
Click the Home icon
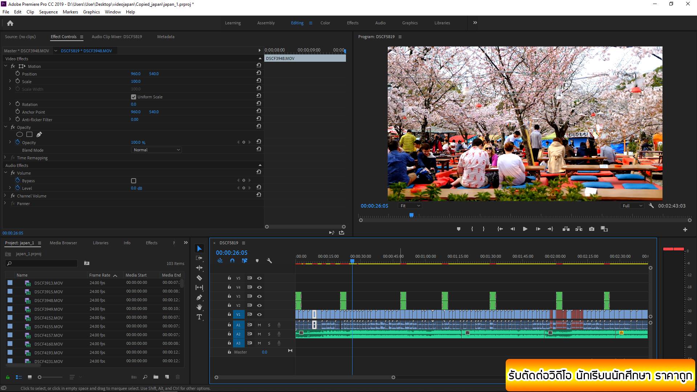click(x=10, y=23)
